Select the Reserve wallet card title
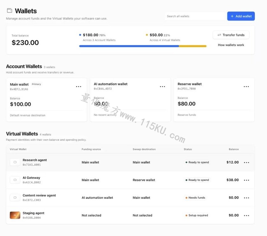 click(189, 84)
